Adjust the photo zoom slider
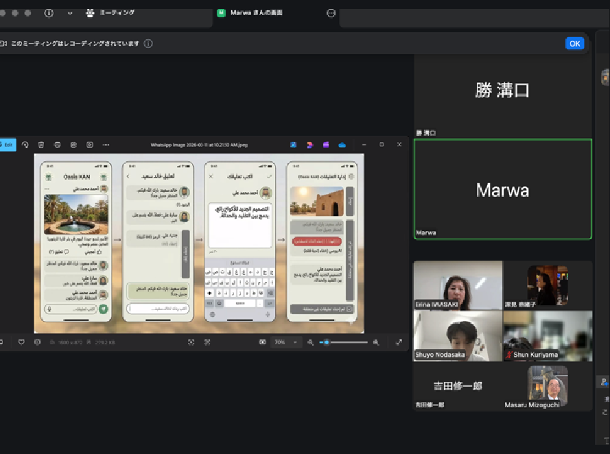This screenshot has height=454, width=610. [327, 342]
